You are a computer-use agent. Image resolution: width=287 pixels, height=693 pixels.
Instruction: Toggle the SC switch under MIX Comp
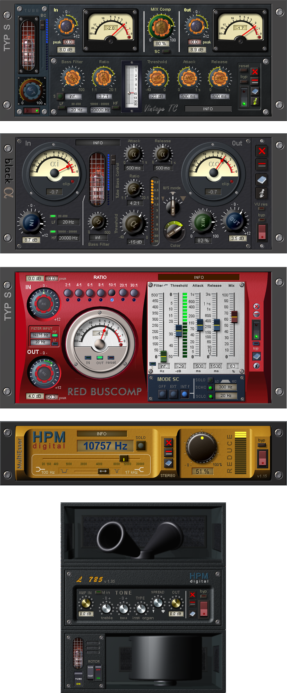pyautogui.click(x=166, y=52)
